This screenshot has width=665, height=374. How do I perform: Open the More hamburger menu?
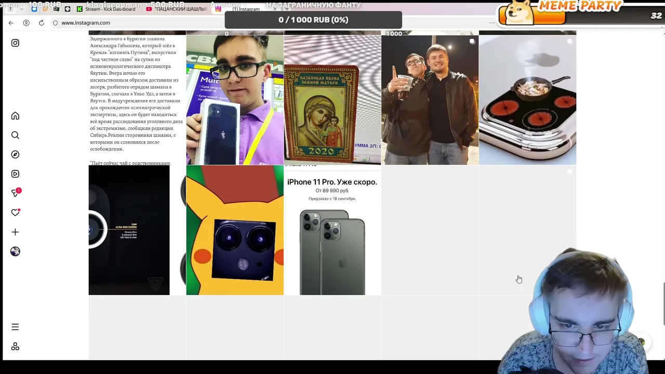[15, 327]
